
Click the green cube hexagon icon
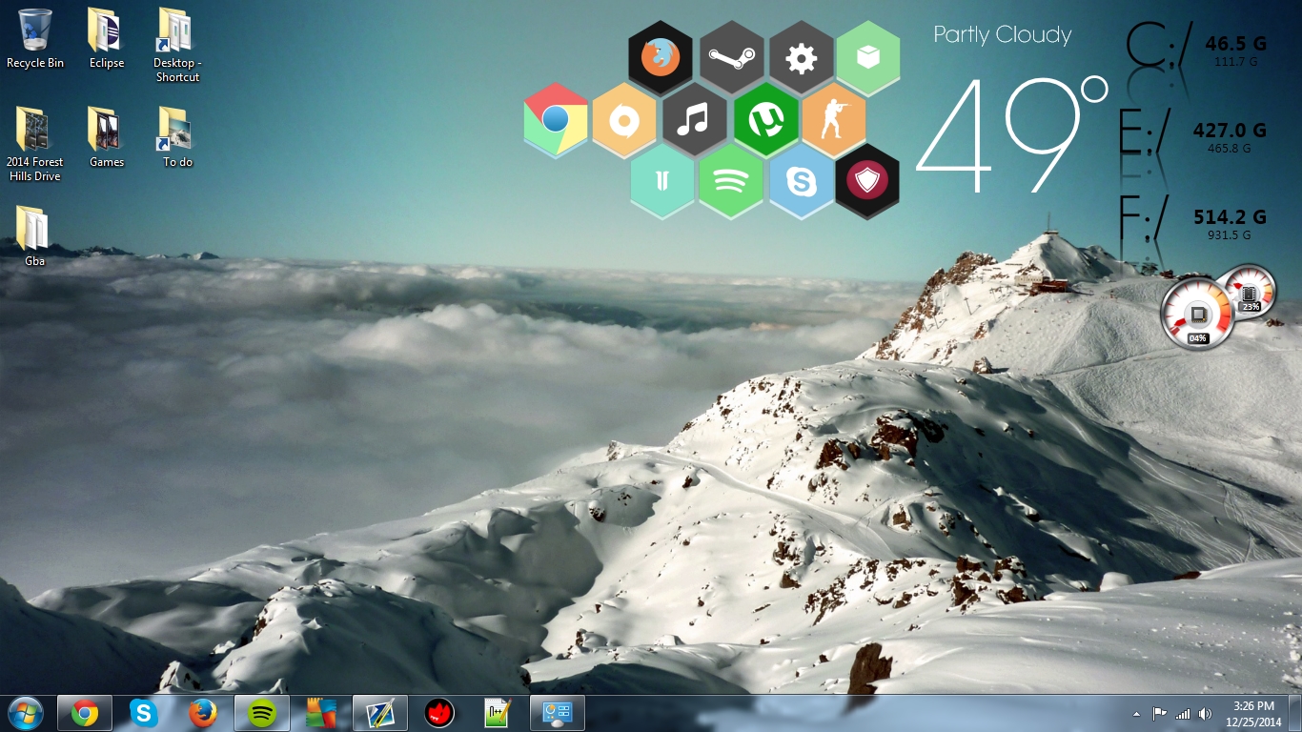pos(868,58)
